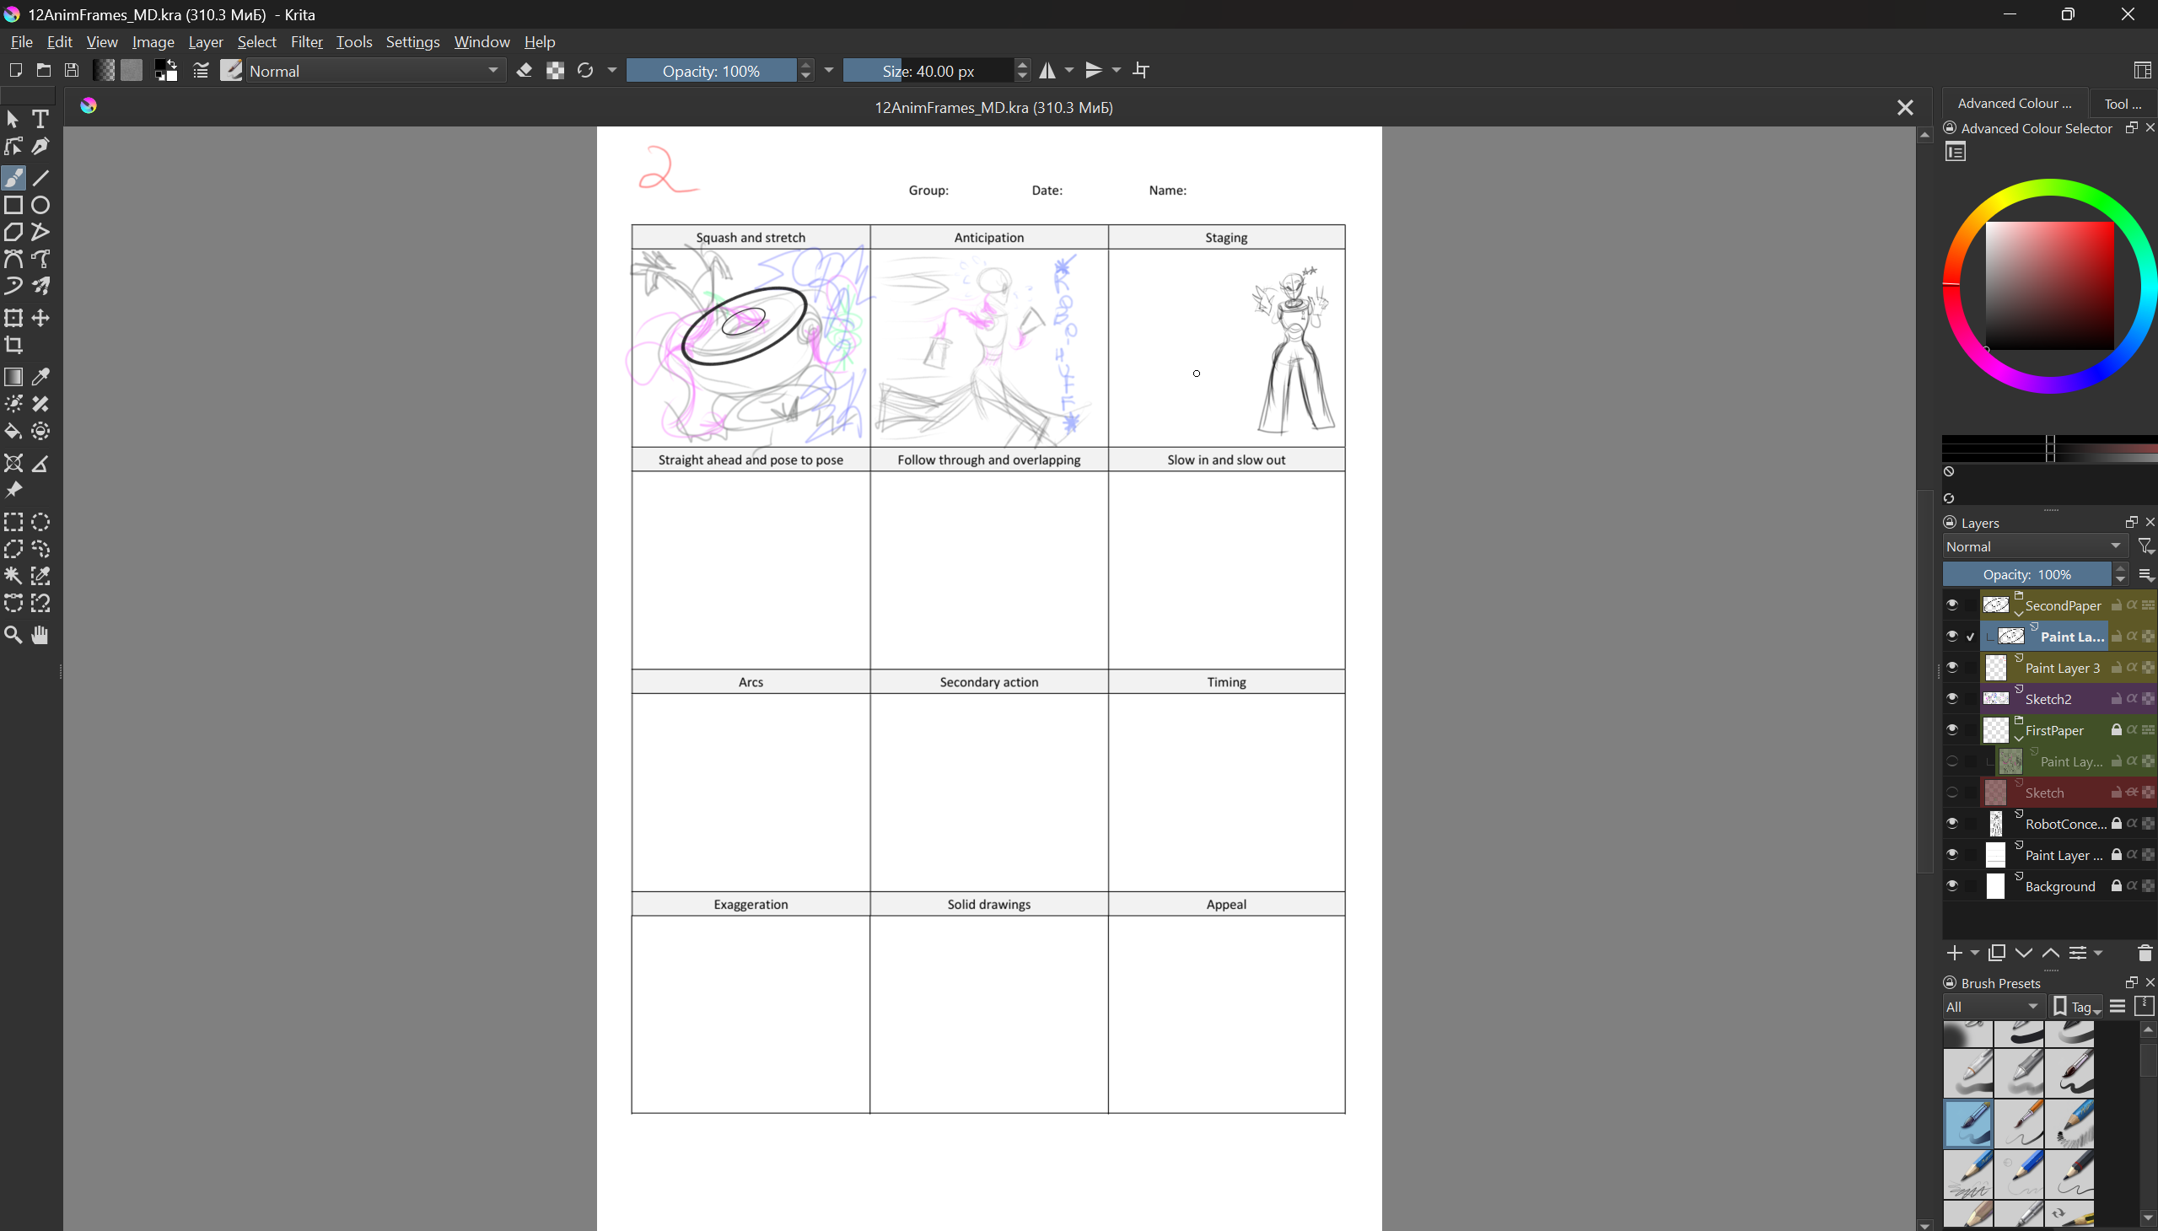Viewport: 2158px width, 1231px height.
Task: Select the RobotConcept layer
Action: [x=2064, y=824]
